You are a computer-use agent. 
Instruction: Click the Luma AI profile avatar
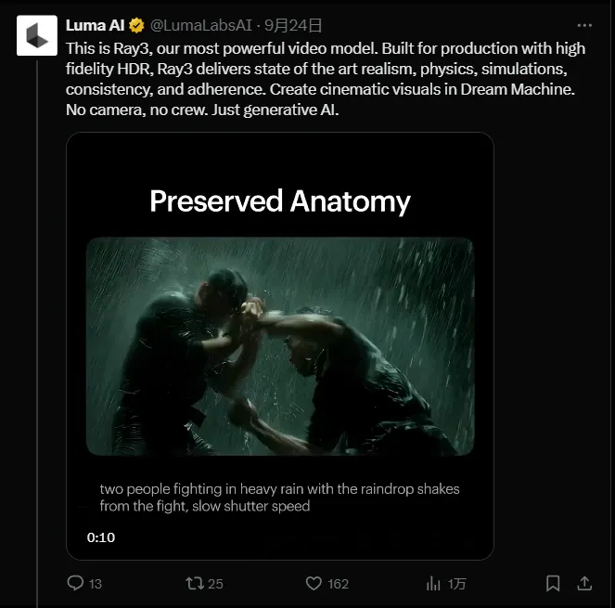pos(36,35)
